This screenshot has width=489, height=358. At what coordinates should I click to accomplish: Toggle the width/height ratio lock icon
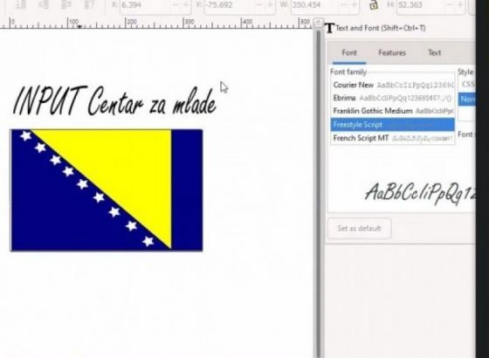point(374,4)
